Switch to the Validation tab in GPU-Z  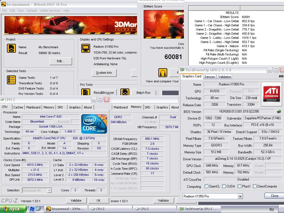(225, 77)
